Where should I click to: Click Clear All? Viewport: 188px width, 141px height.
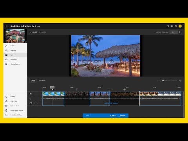[x=113, y=116]
